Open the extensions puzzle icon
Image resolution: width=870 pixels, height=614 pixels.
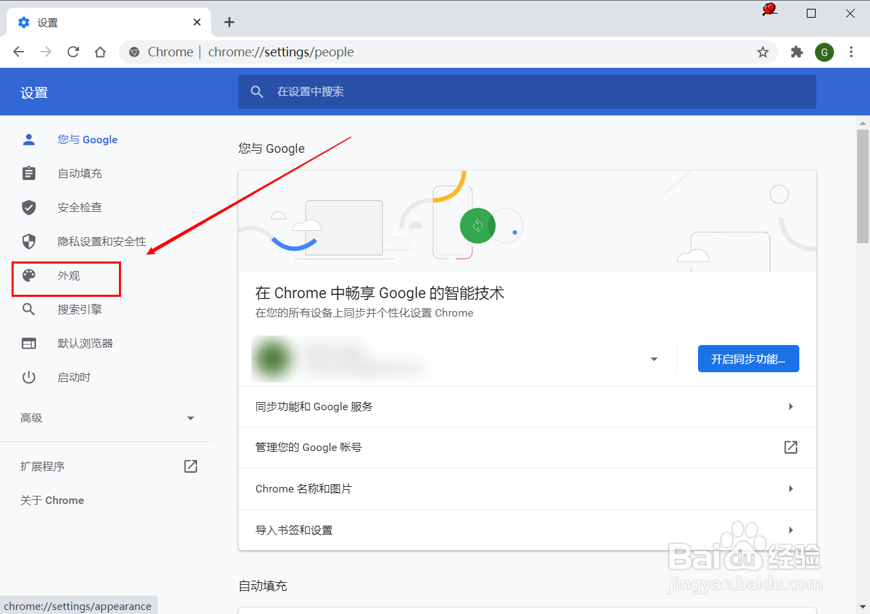(x=797, y=52)
